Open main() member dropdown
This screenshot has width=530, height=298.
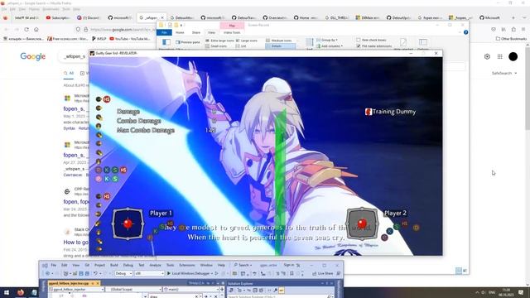(191, 289)
